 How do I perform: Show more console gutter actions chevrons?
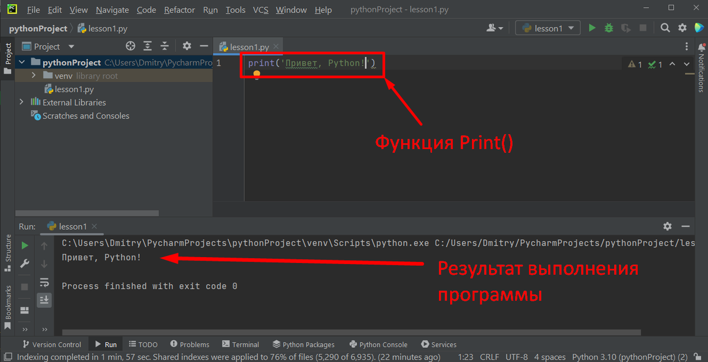point(44,329)
